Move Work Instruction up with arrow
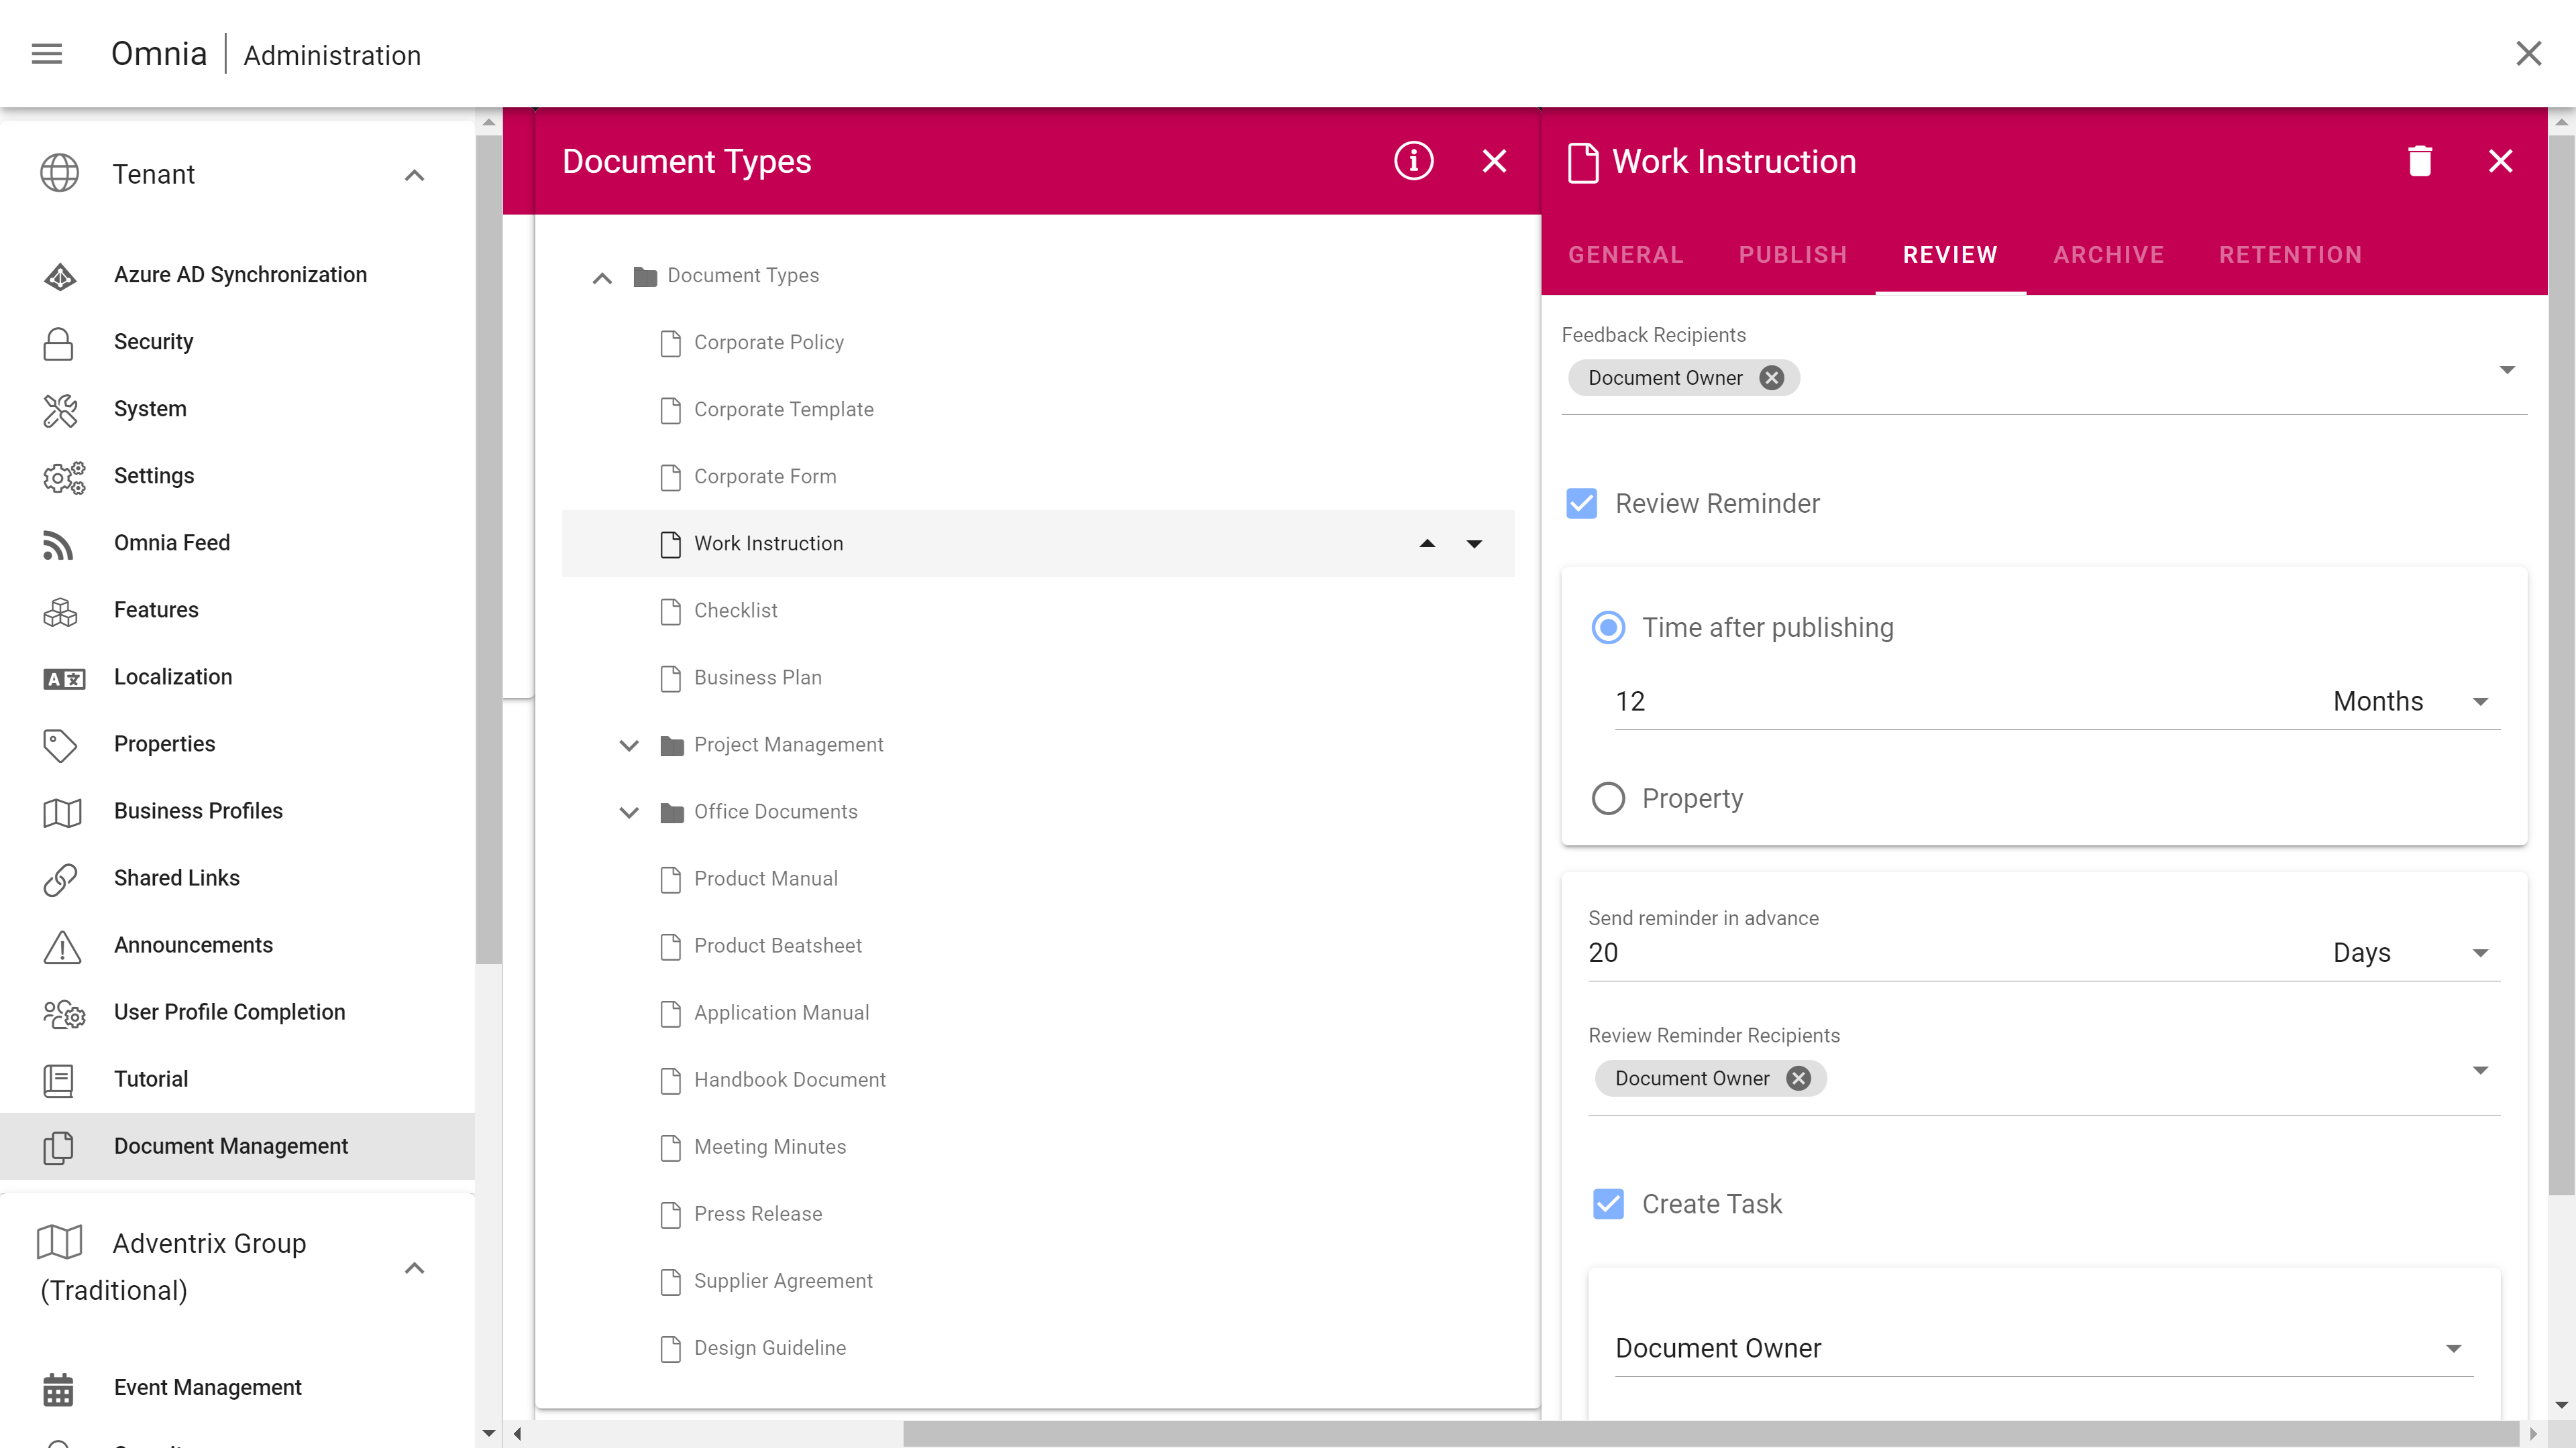 pyautogui.click(x=1427, y=544)
